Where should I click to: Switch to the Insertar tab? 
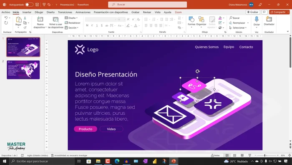pyautogui.click(x=27, y=12)
